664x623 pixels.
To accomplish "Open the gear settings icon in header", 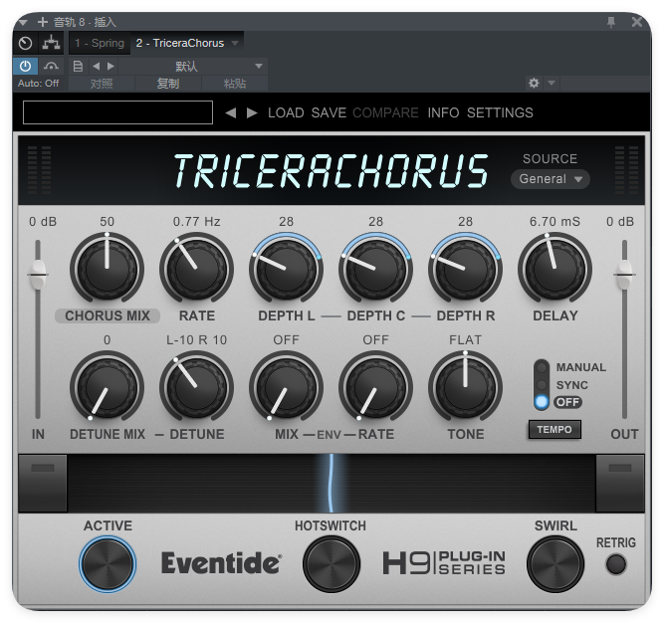I will tap(534, 83).
